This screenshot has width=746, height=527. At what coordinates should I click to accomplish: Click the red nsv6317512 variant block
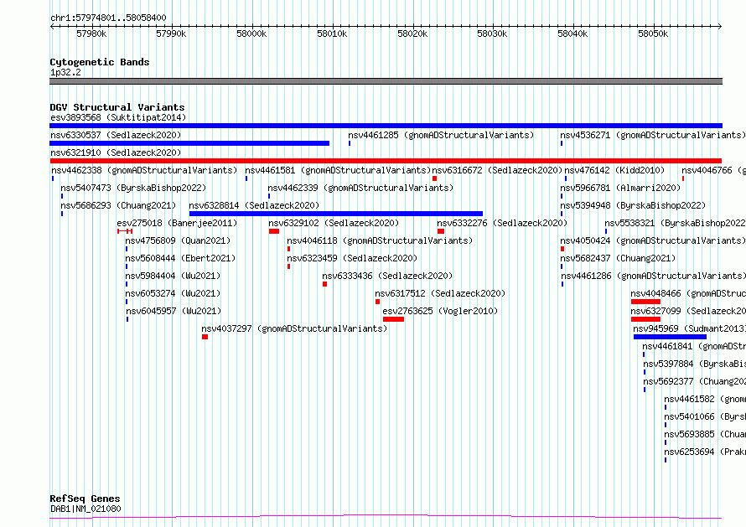click(x=377, y=302)
